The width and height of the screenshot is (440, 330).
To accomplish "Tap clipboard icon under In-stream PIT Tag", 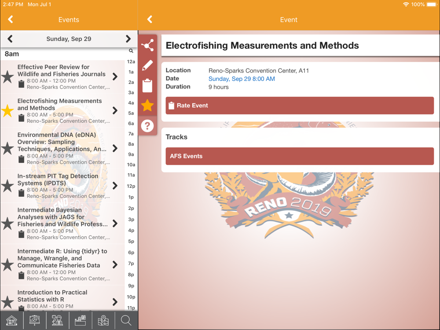I will [x=21, y=193].
